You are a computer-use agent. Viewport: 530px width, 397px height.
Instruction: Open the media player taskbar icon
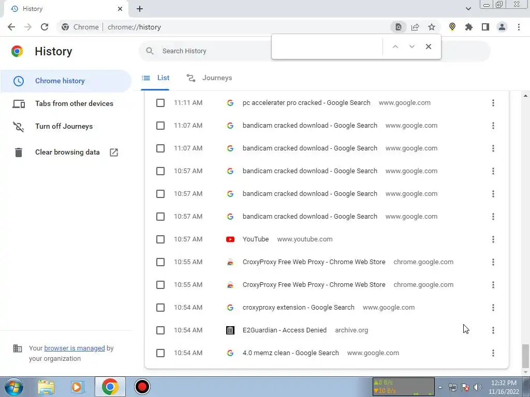78,387
